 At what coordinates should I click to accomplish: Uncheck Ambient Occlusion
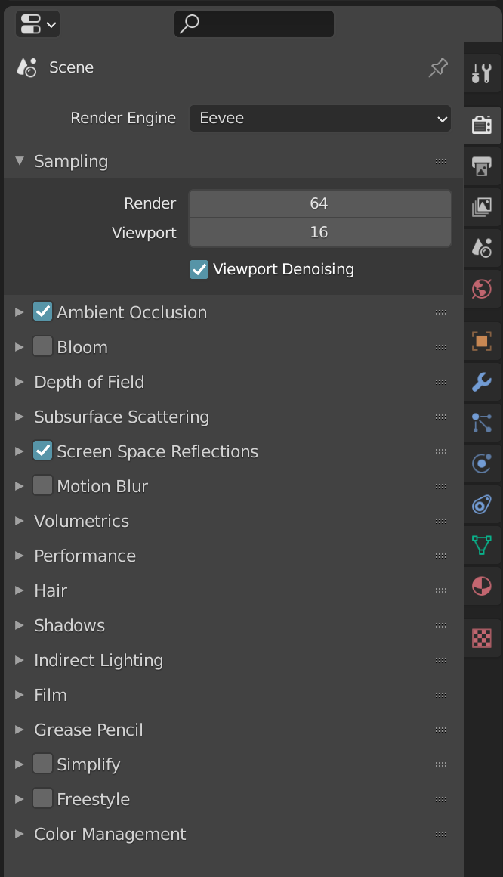coord(43,311)
